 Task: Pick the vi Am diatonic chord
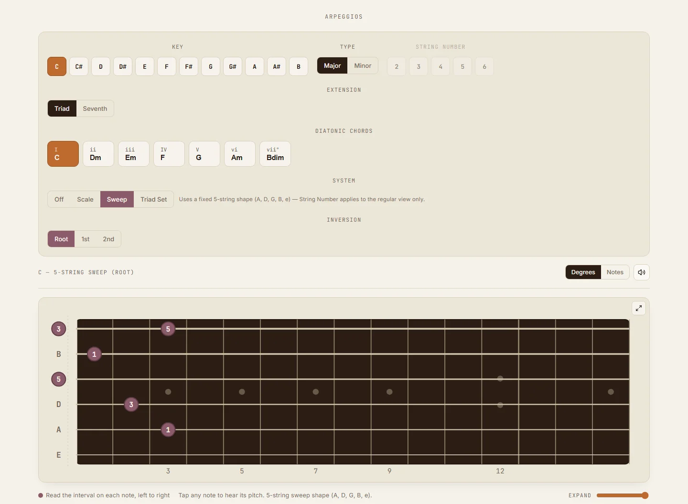point(240,154)
